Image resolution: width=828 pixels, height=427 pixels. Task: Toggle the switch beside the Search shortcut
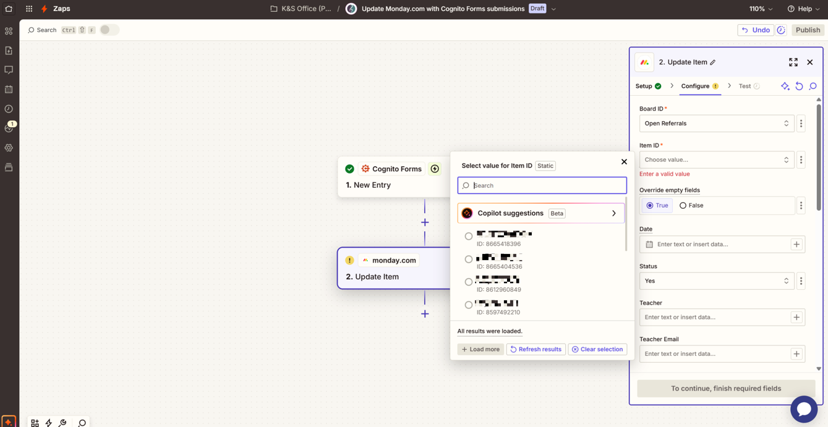(109, 30)
